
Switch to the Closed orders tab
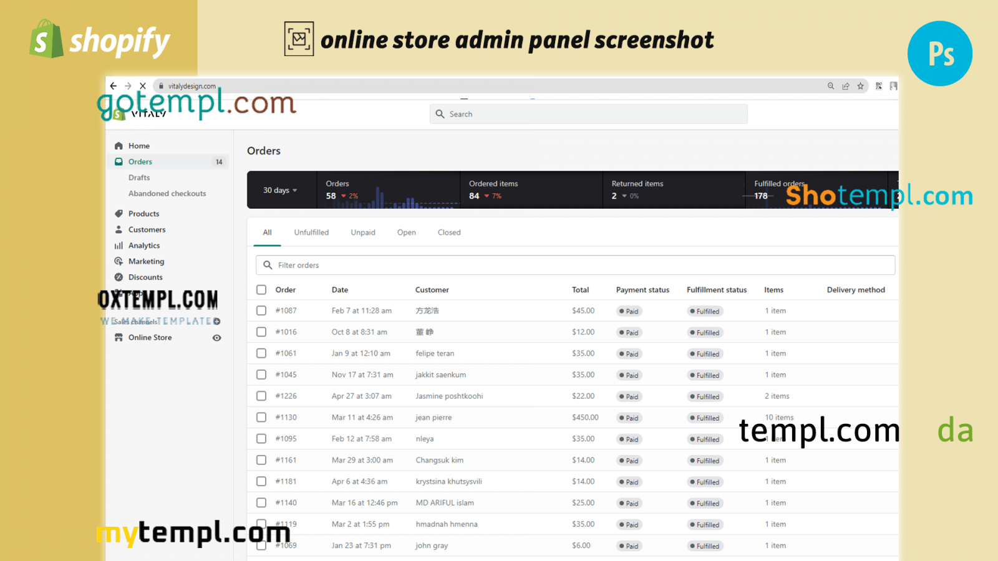[449, 233]
